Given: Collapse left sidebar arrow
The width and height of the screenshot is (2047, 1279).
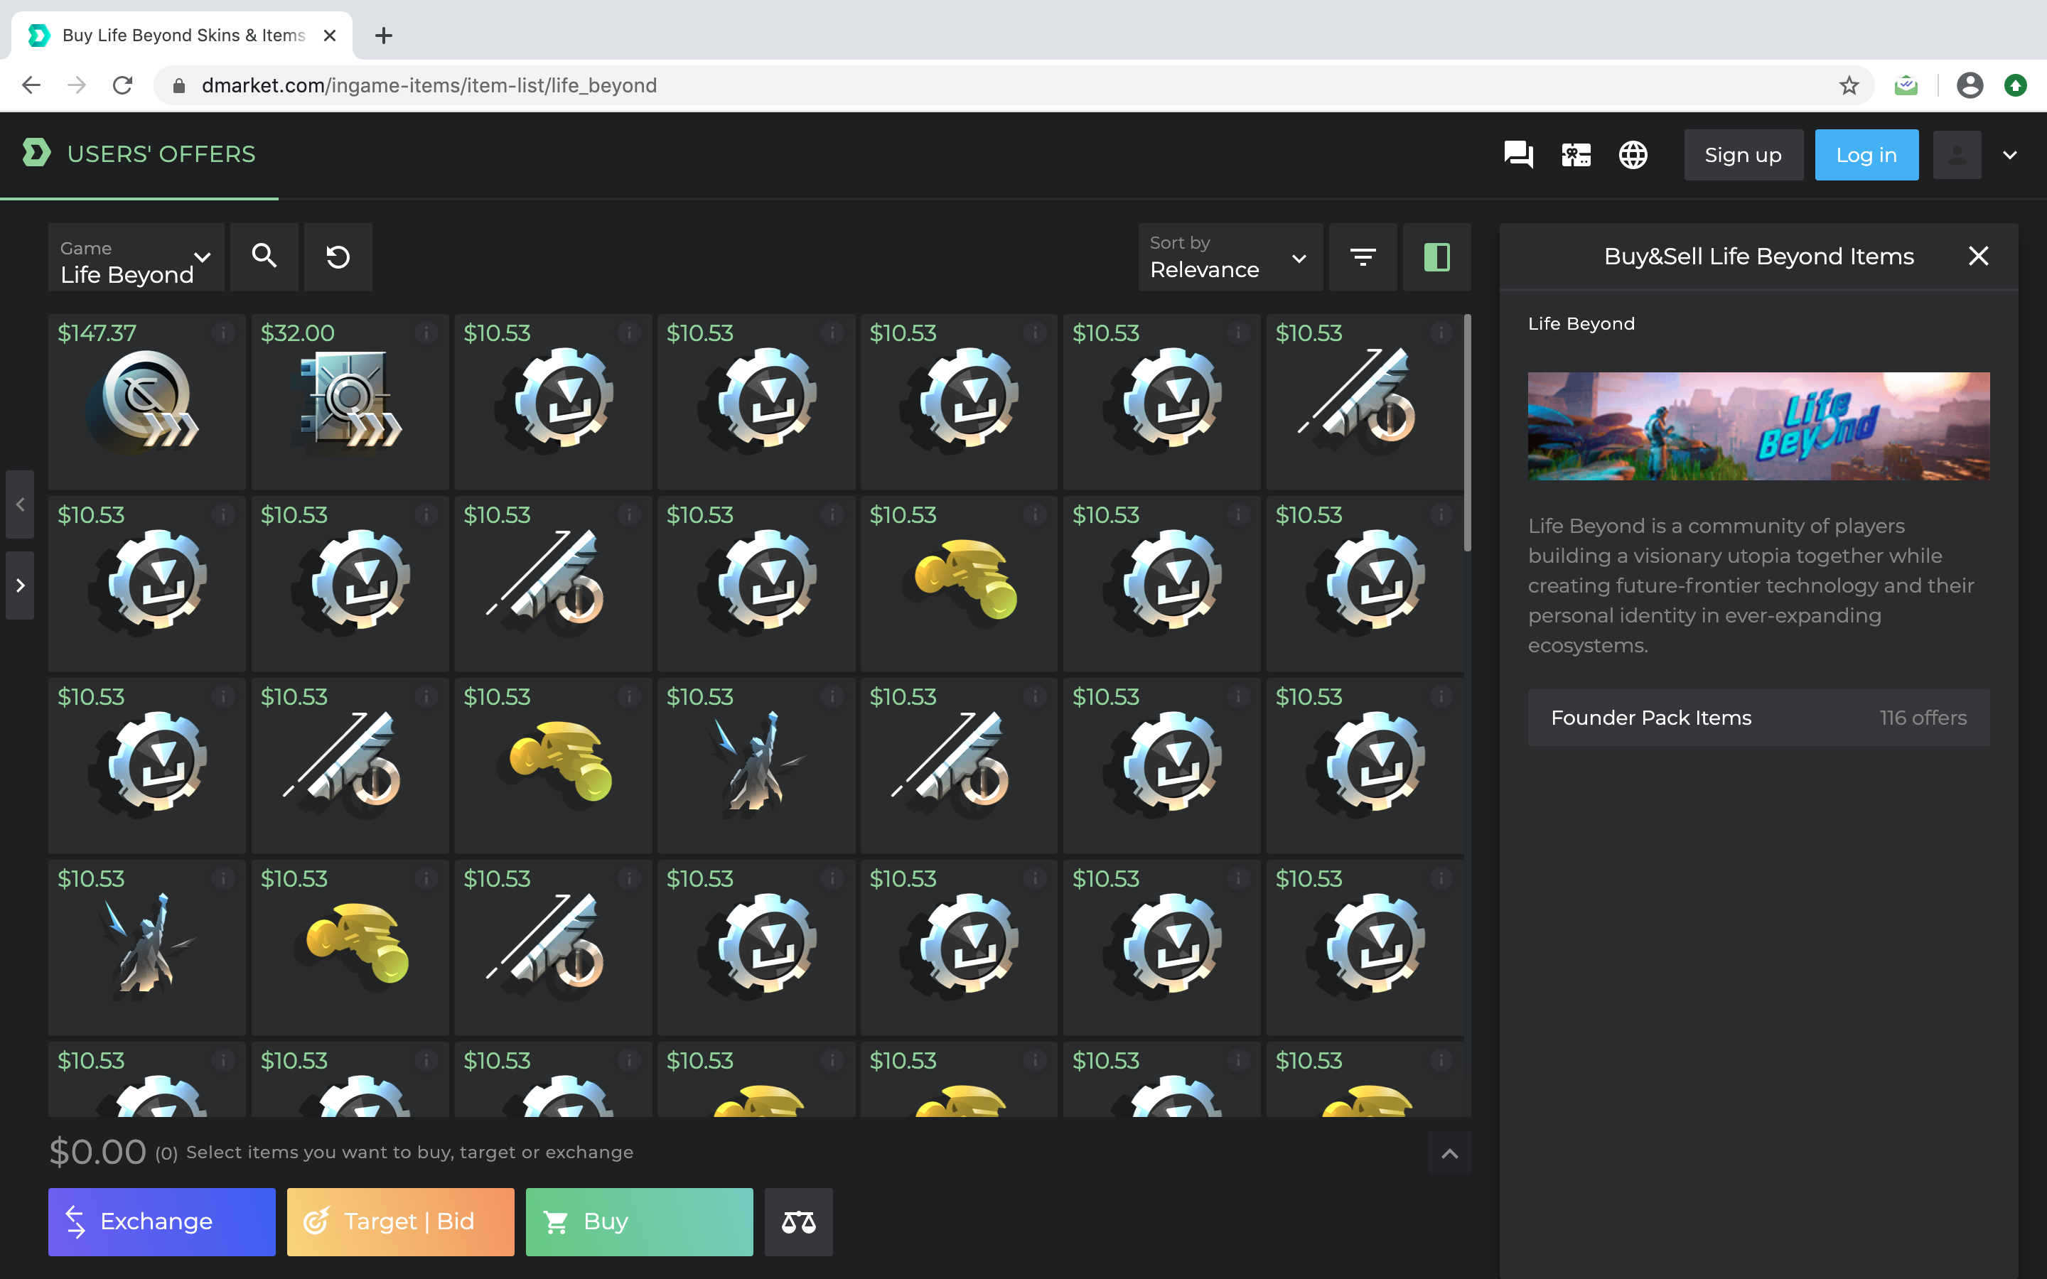Looking at the screenshot, I should coord(21,504).
